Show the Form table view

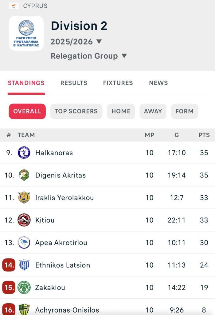click(x=184, y=111)
